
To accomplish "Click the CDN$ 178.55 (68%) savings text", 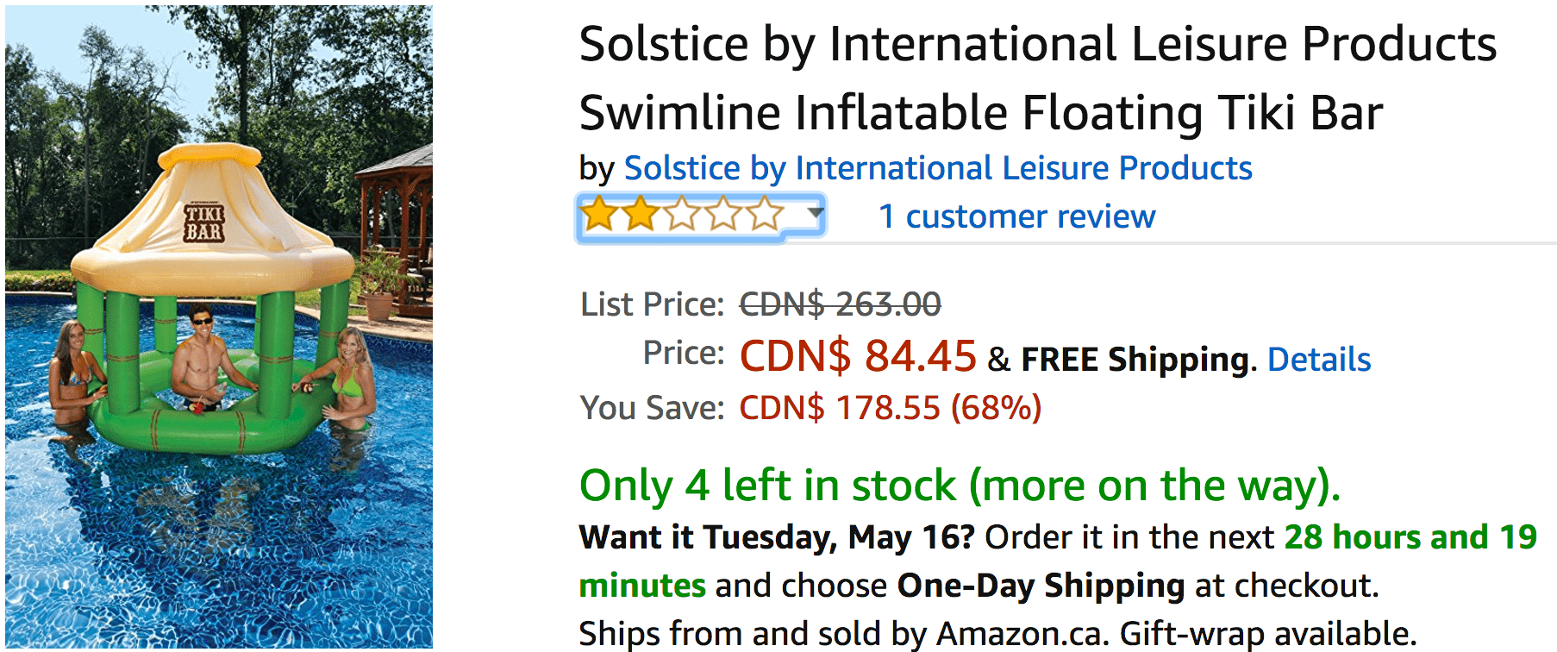I will 890,408.
